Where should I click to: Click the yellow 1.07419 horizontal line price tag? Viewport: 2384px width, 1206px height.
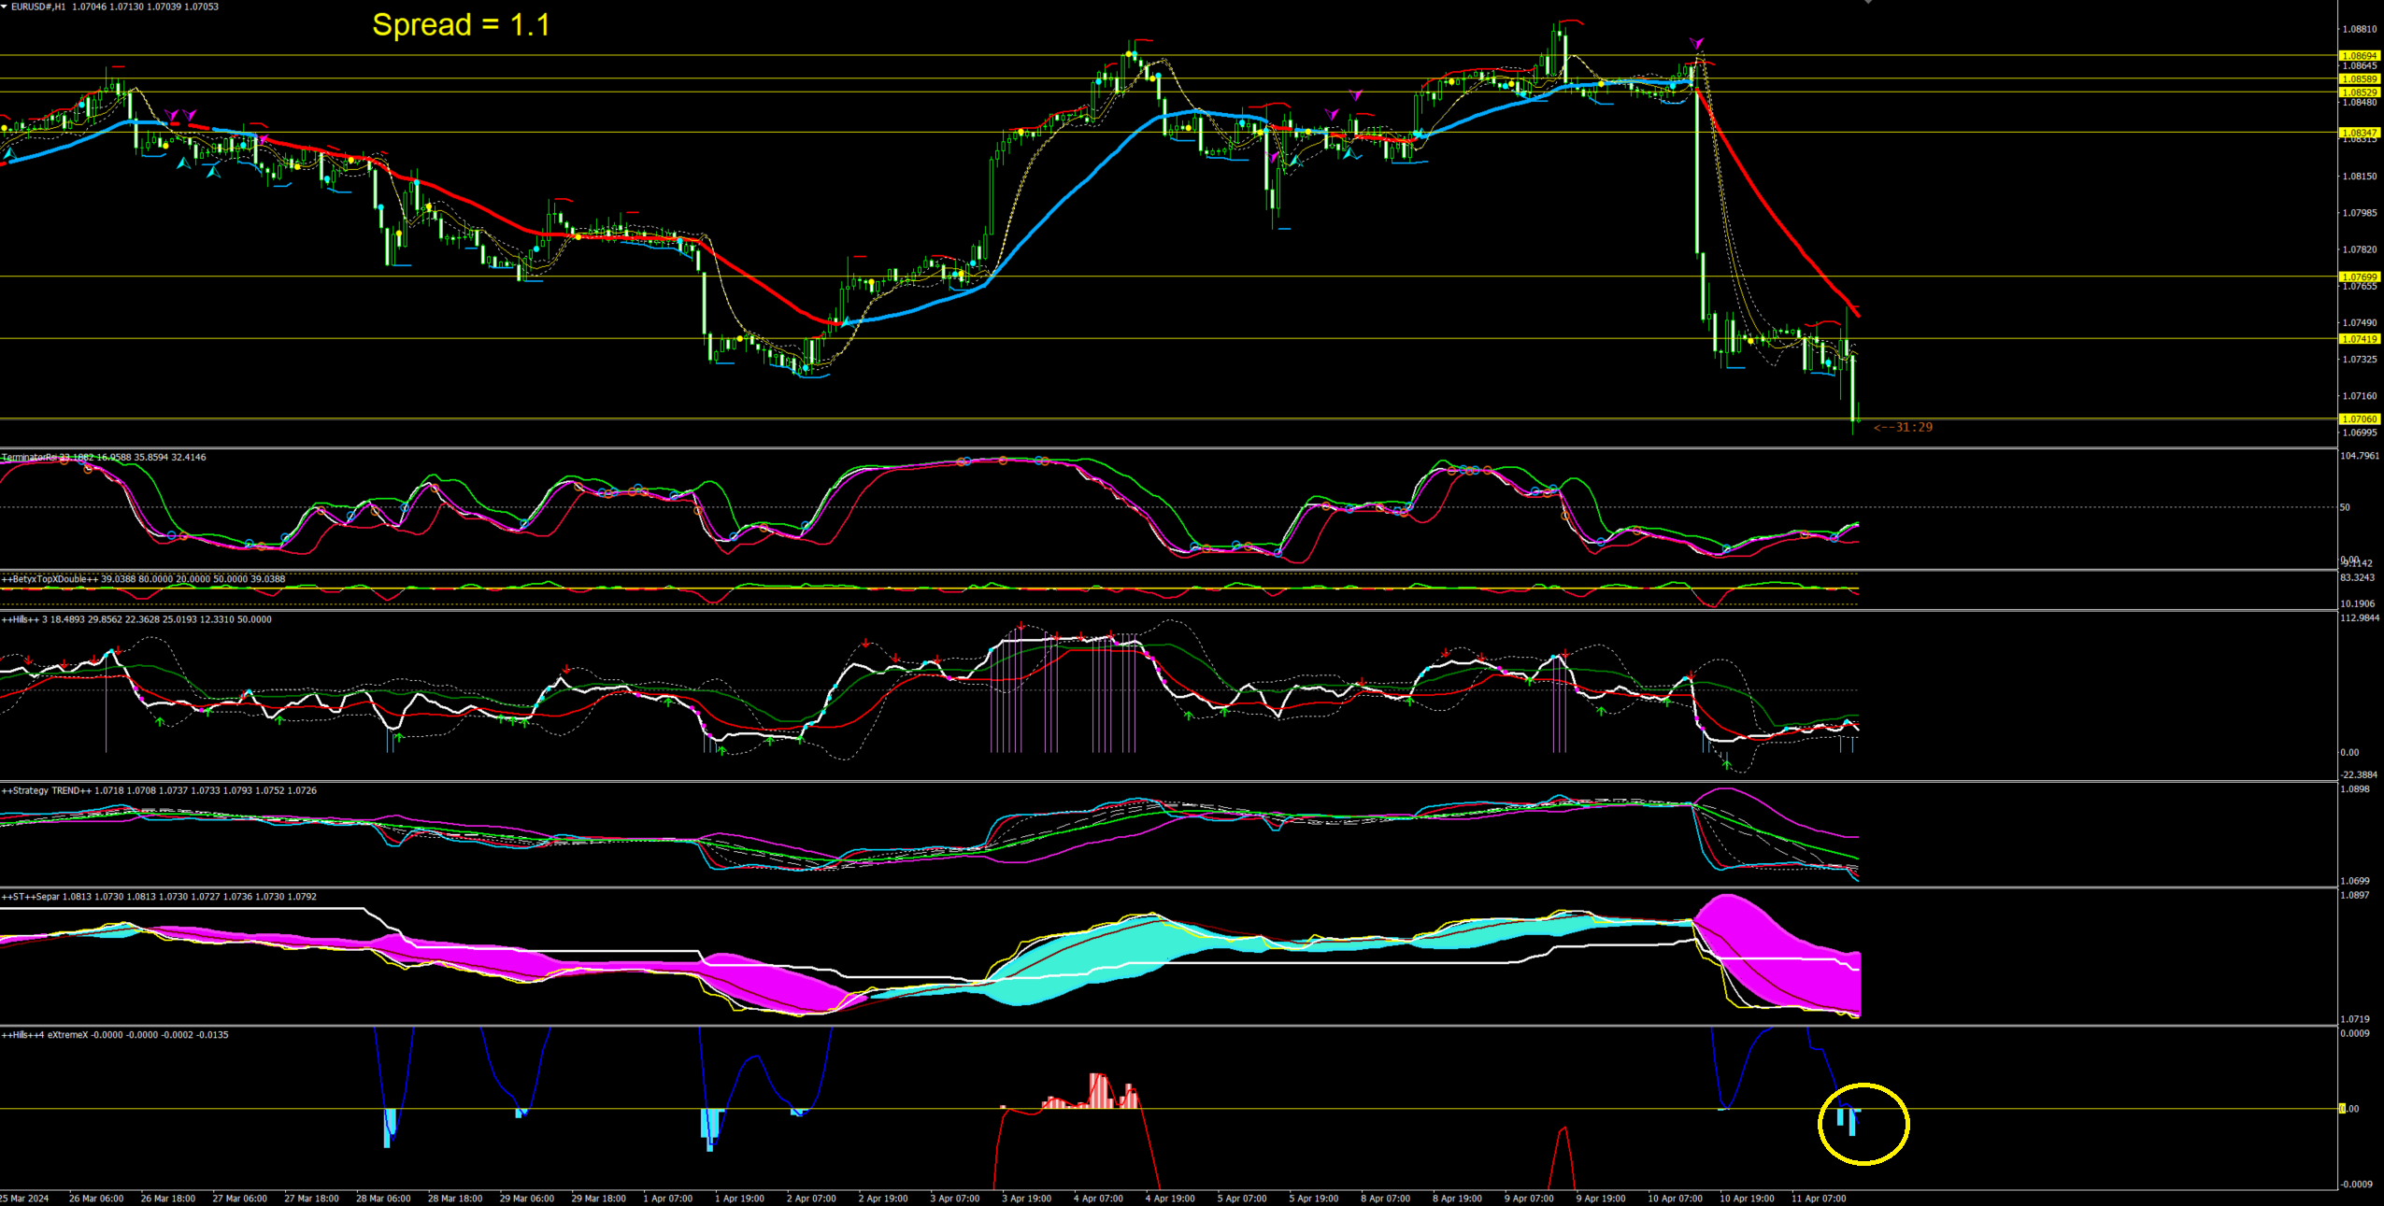[2359, 339]
